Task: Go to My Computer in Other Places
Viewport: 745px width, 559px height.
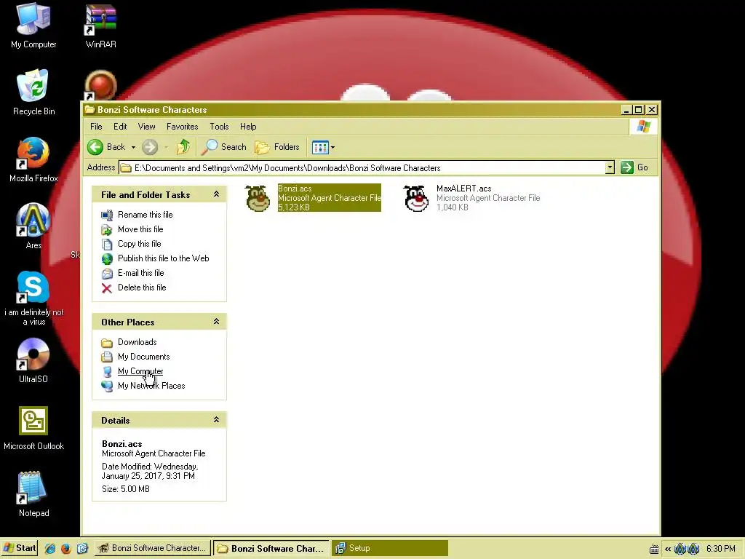Action: pyautogui.click(x=140, y=371)
